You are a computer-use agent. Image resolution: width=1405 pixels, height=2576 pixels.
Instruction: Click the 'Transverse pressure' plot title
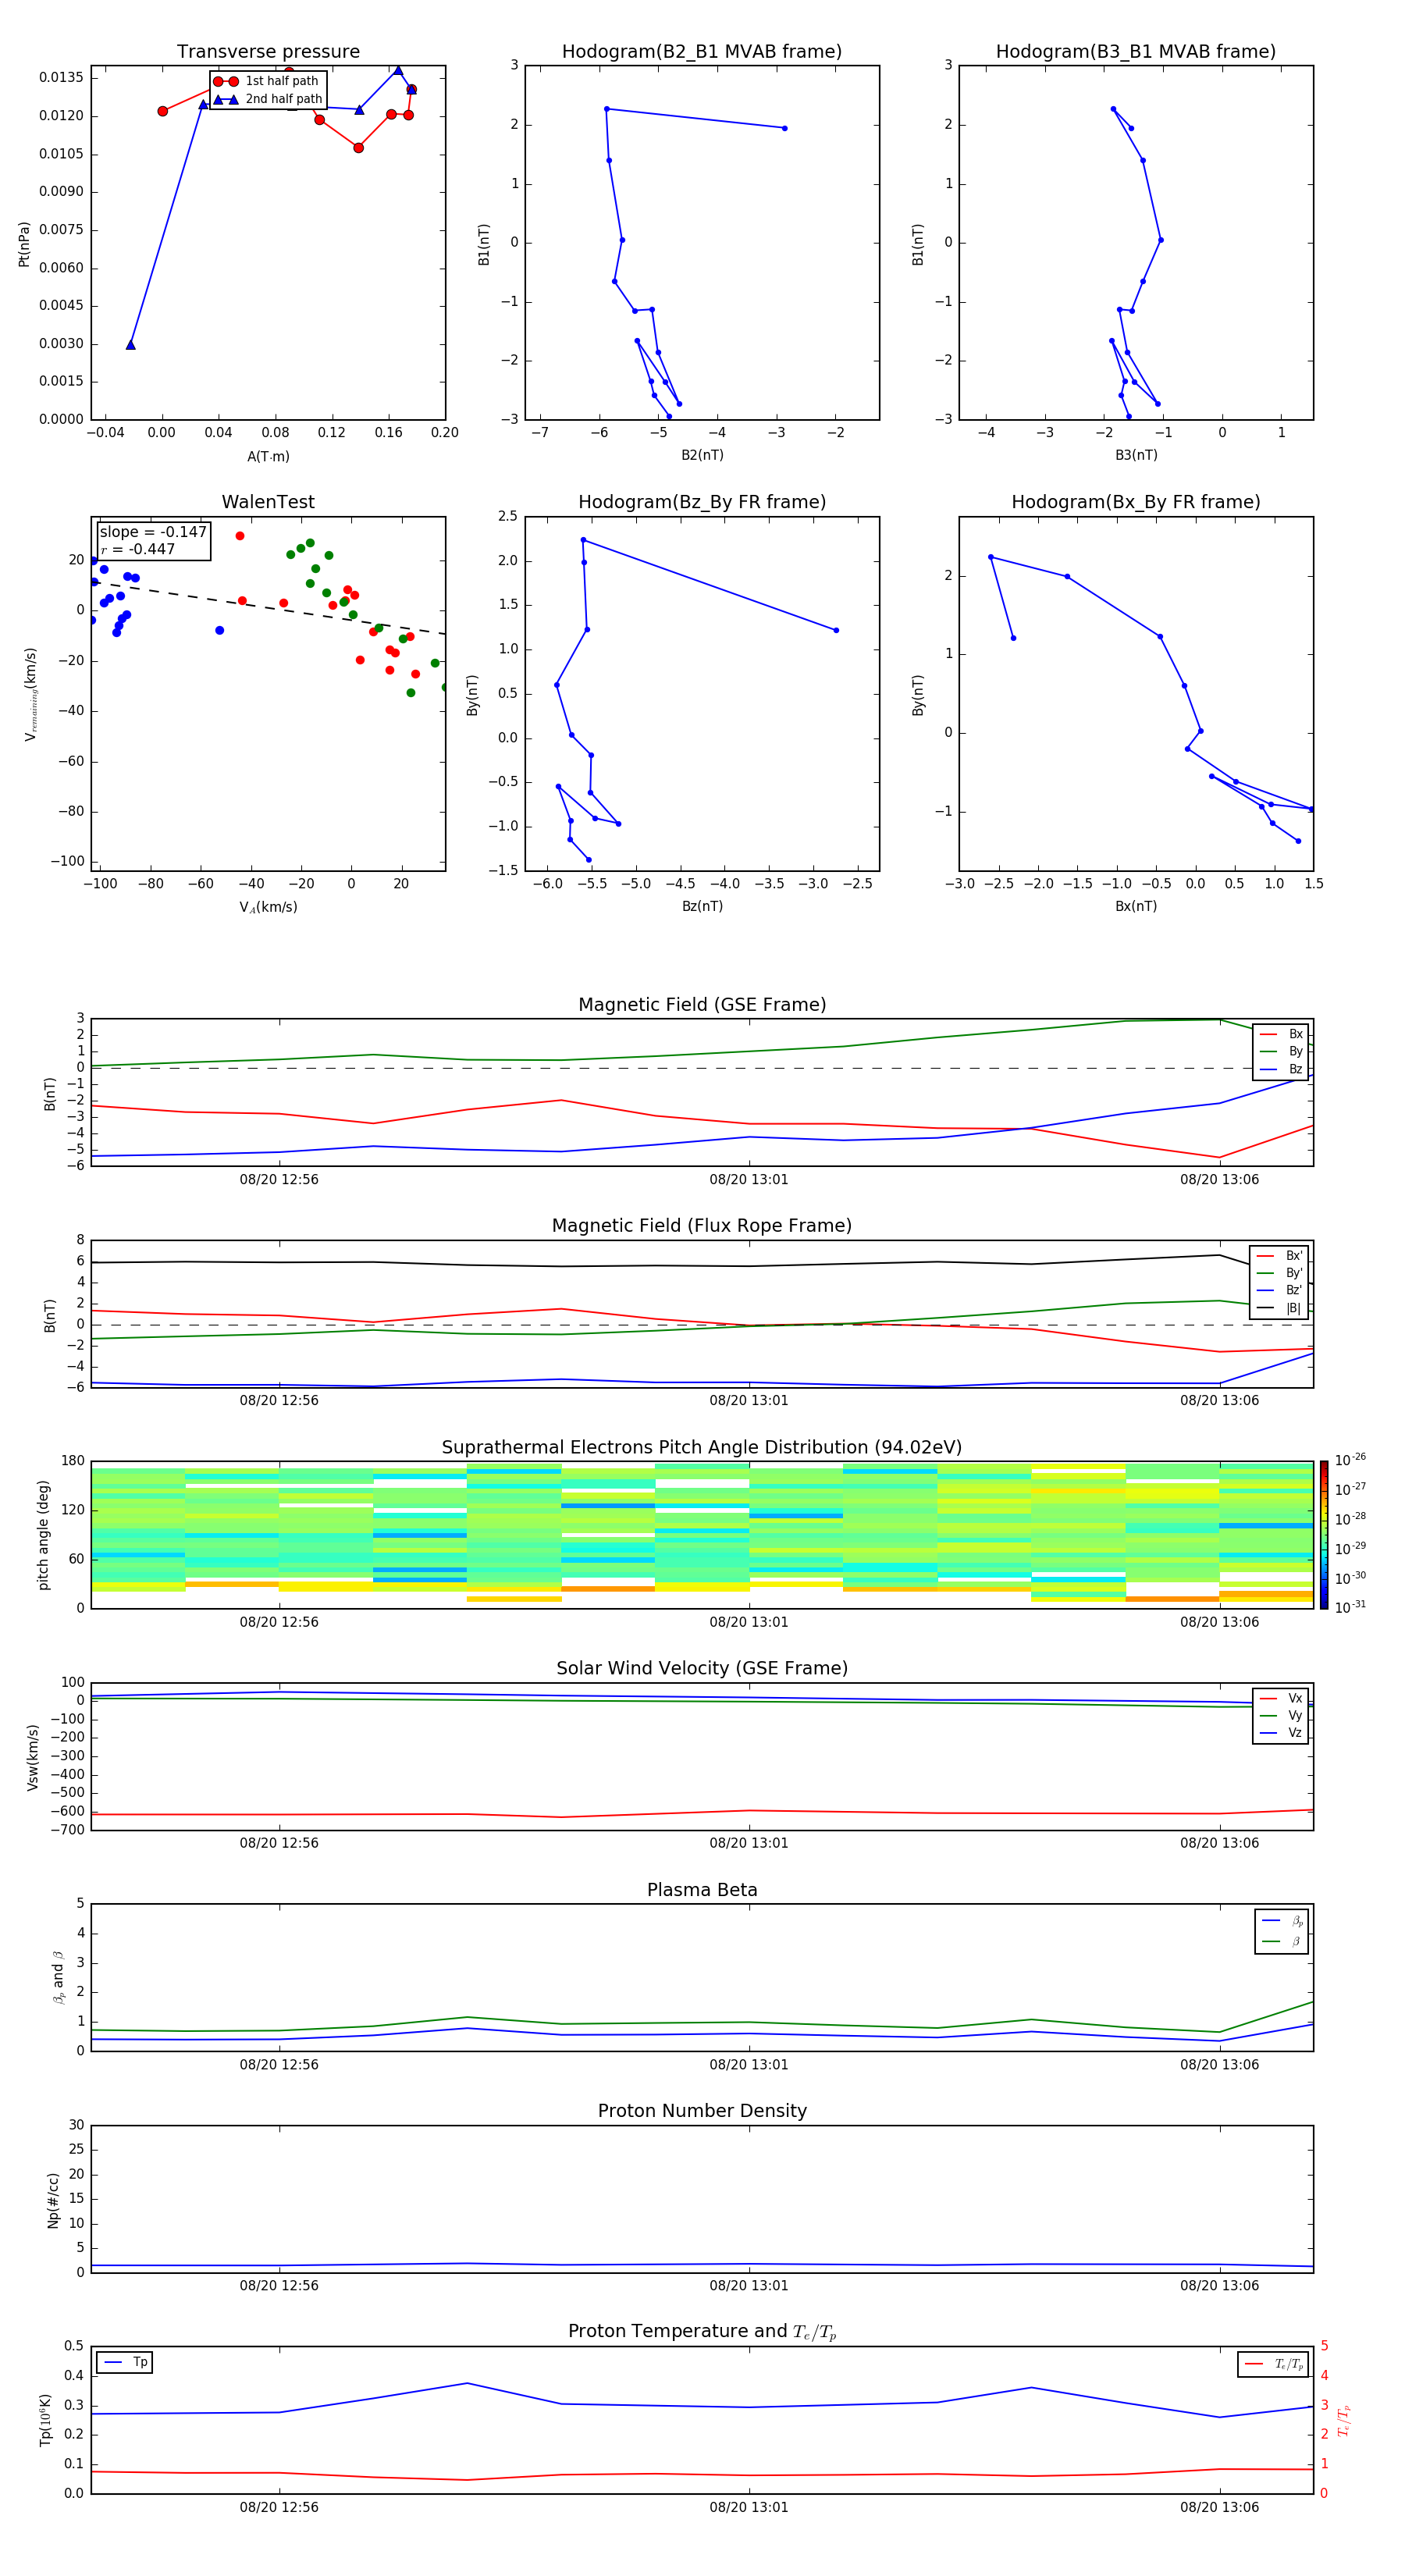268,52
